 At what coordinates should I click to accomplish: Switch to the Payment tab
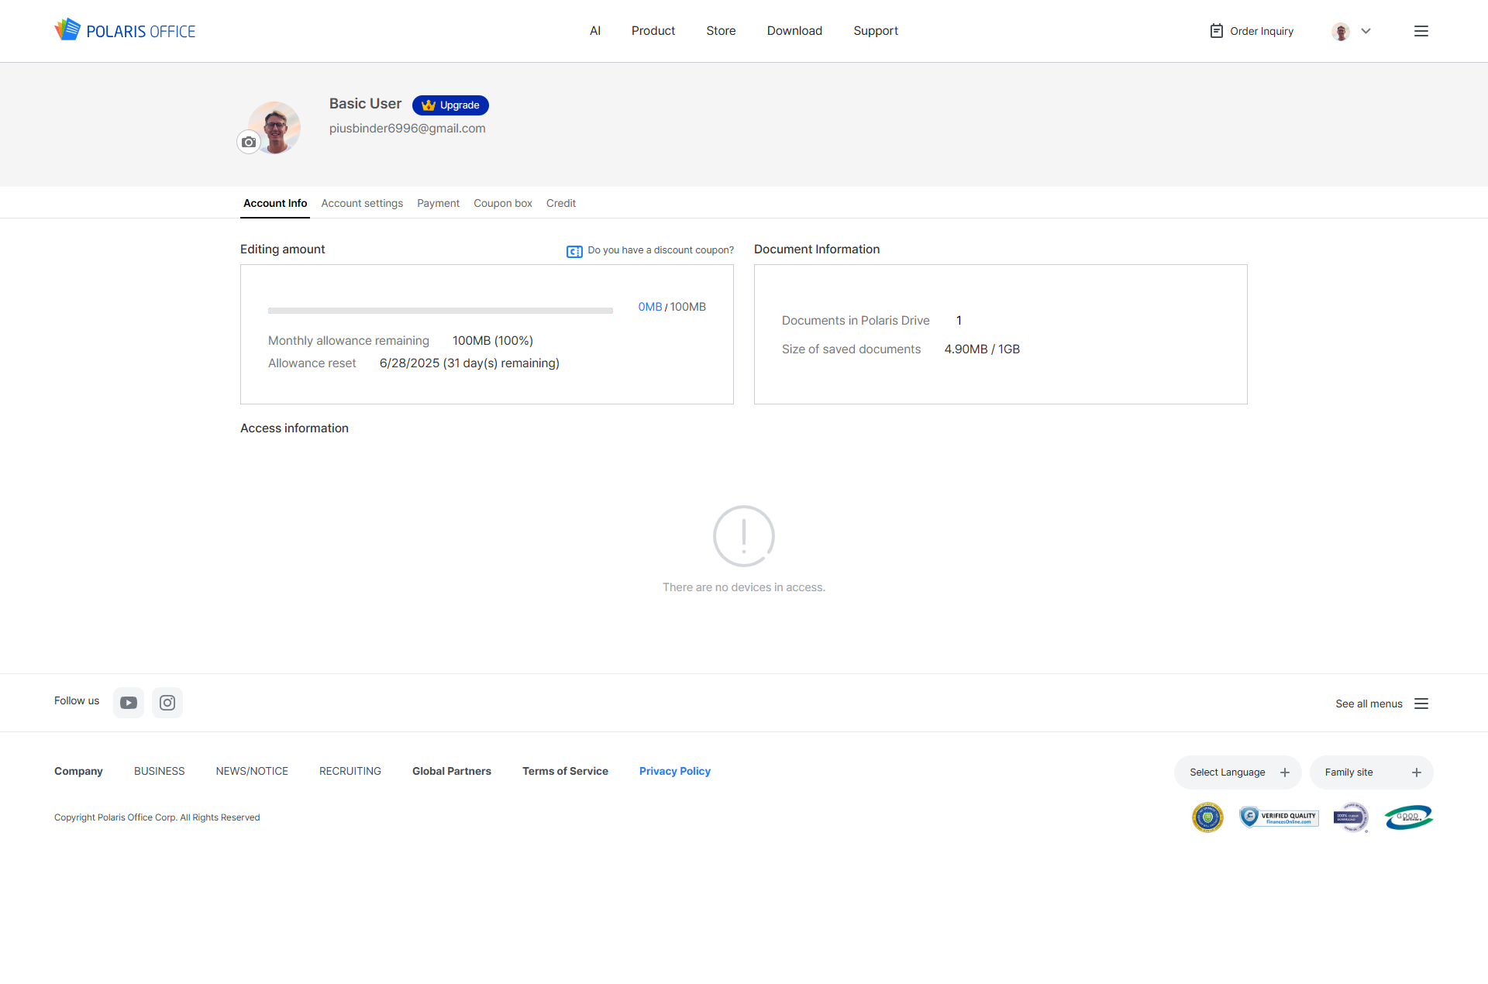pyautogui.click(x=438, y=203)
